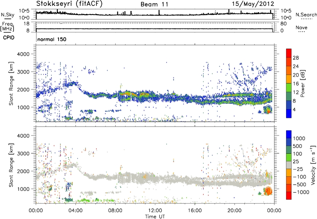
Task: Select the "16:00" time tick label
Action: [195, 211]
